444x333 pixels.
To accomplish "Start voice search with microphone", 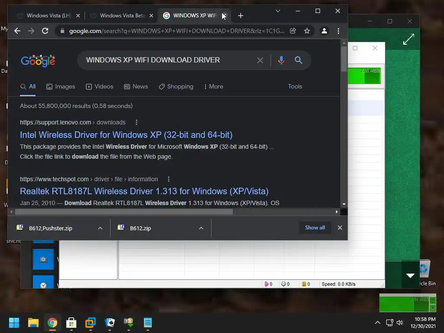I will pos(281,60).
